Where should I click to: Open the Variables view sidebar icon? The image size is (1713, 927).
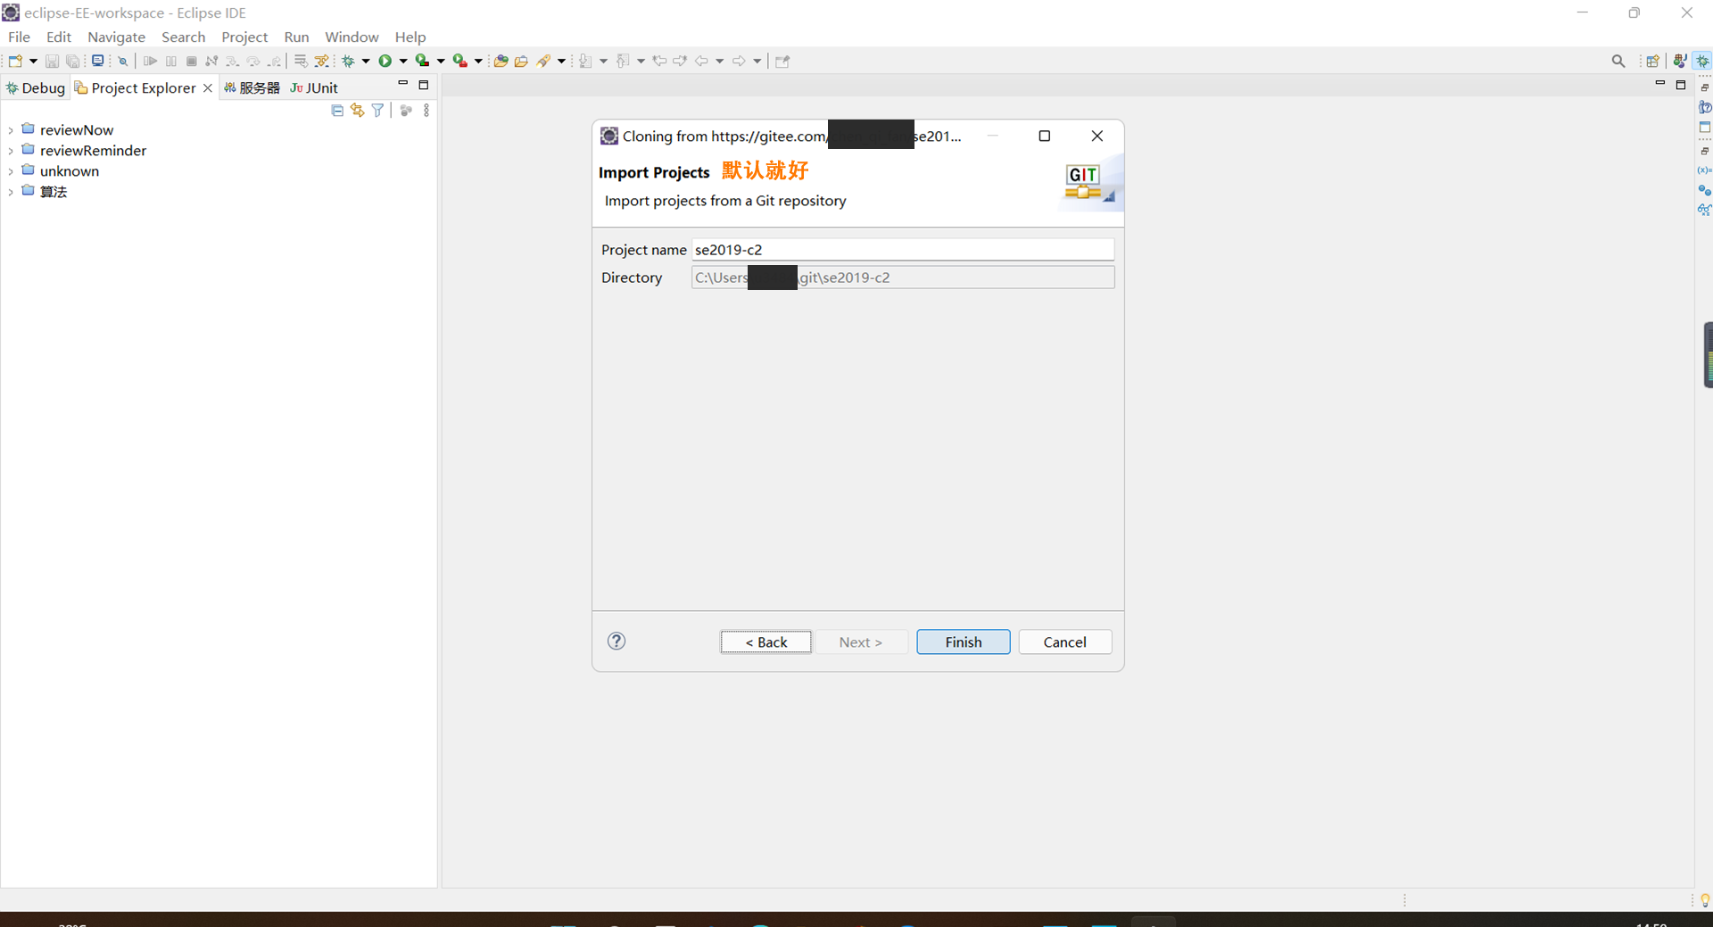(1706, 171)
